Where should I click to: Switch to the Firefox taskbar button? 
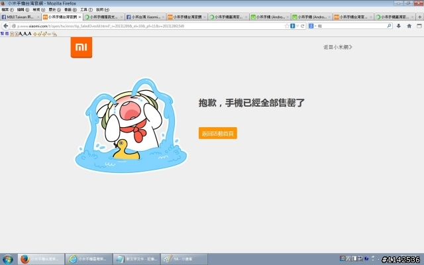pos(41,259)
